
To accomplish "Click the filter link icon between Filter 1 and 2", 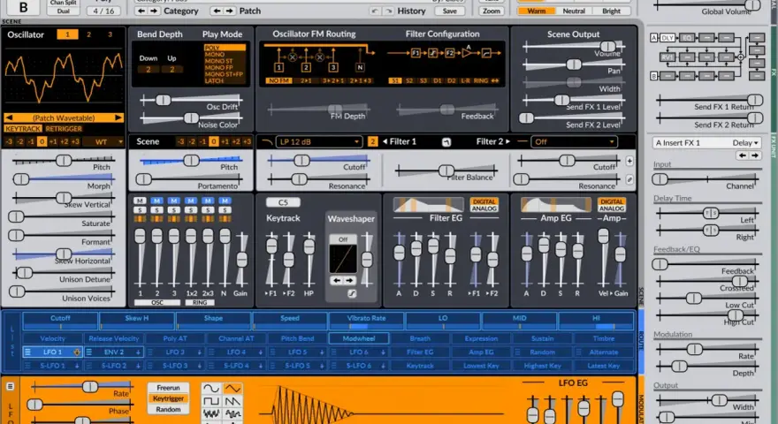I will (446, 142).
